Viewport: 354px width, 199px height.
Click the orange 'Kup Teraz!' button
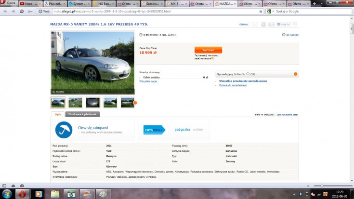pyautogui.click(x=208, y=50)
